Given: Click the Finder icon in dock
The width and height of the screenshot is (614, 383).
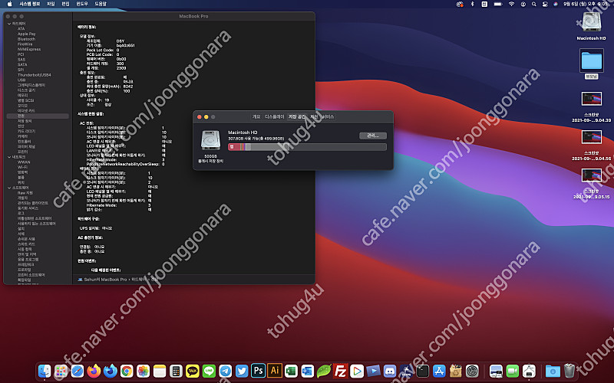Looking at the screenshot, I should [x=44, y=371].
